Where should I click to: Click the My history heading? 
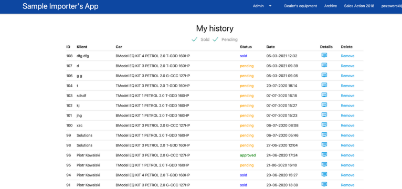(x=215, y=28)
